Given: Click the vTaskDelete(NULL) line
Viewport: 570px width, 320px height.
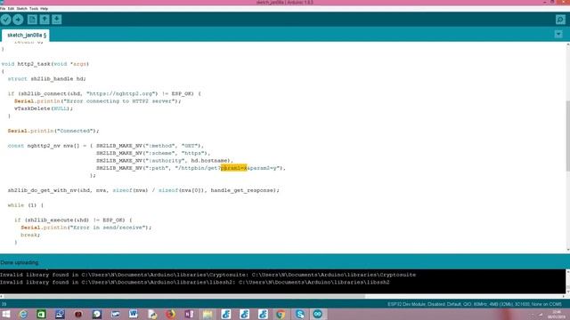Looking at the screenshot, I should [x=44, y=108].
